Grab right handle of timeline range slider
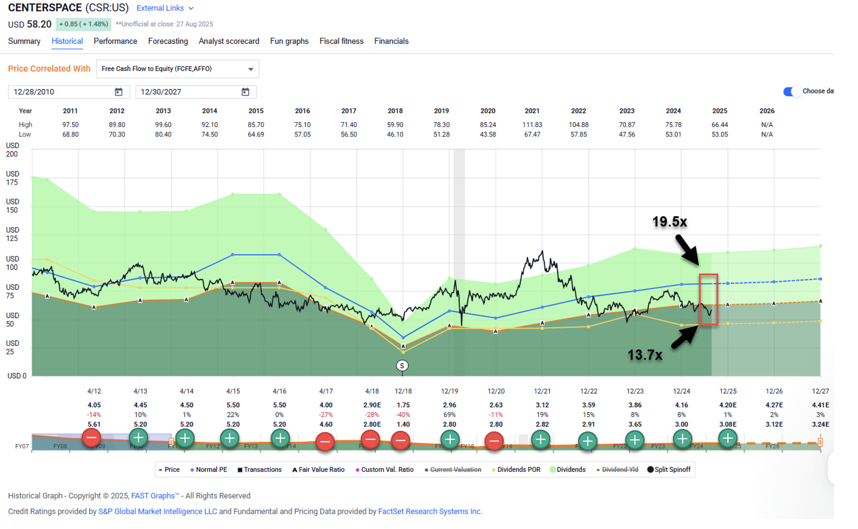858x529 pixels. (x=820, y=443)
